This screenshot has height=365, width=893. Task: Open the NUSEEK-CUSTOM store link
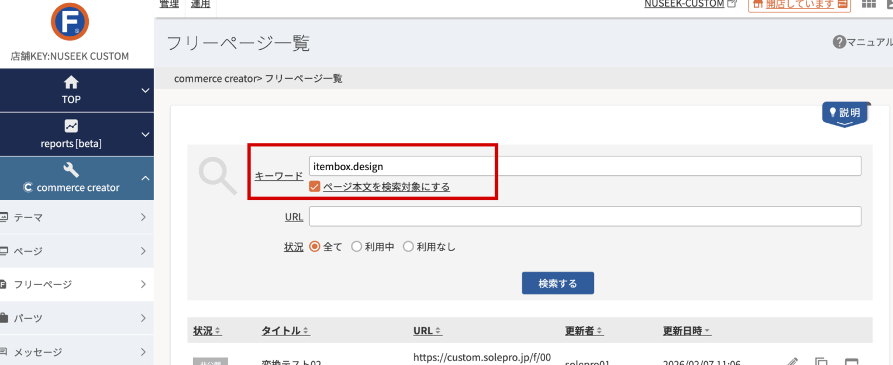click(684, 4)
